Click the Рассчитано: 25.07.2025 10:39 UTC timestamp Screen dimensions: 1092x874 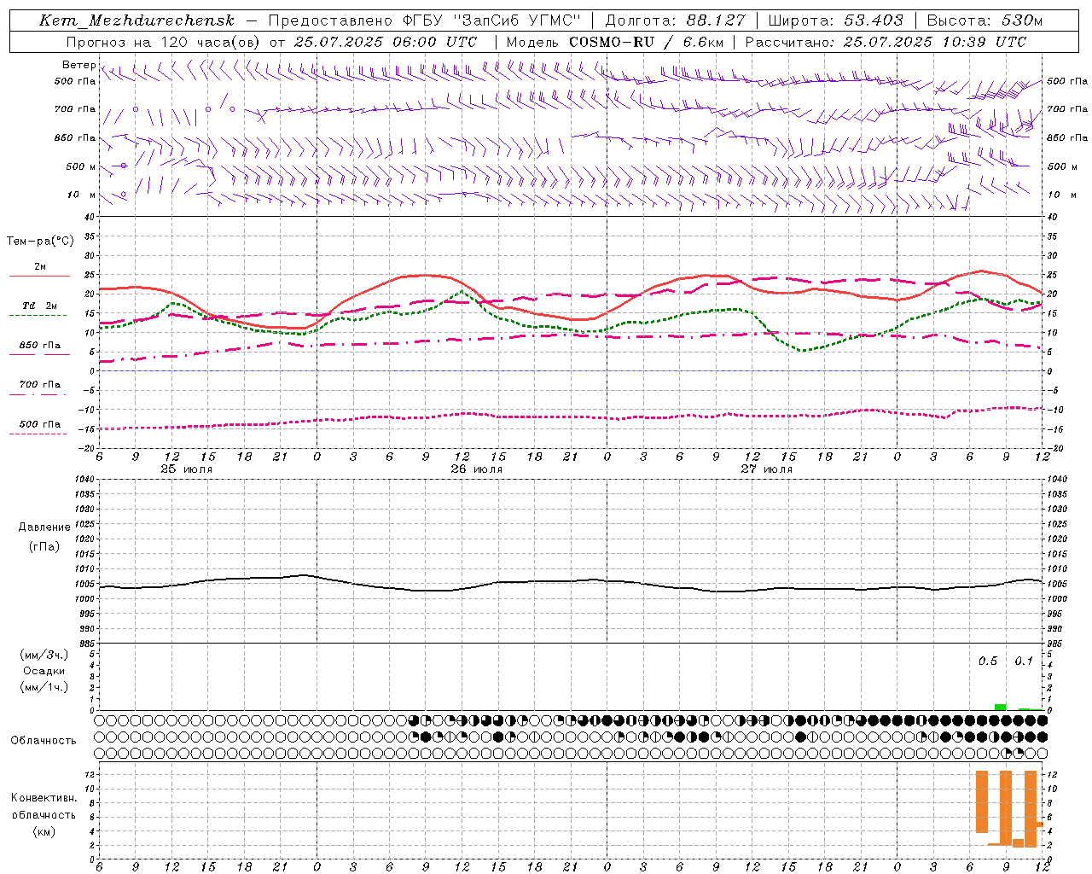pos(886,42)
